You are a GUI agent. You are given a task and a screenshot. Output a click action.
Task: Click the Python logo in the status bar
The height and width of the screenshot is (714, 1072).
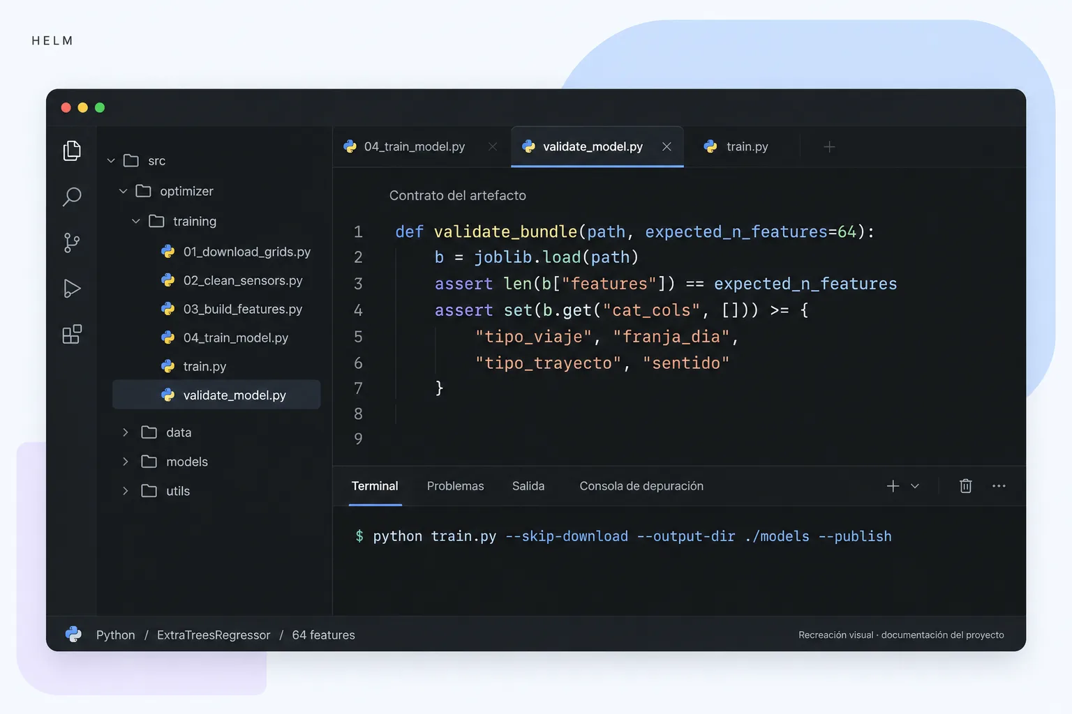pyautogui.click(x=73, y=634)
